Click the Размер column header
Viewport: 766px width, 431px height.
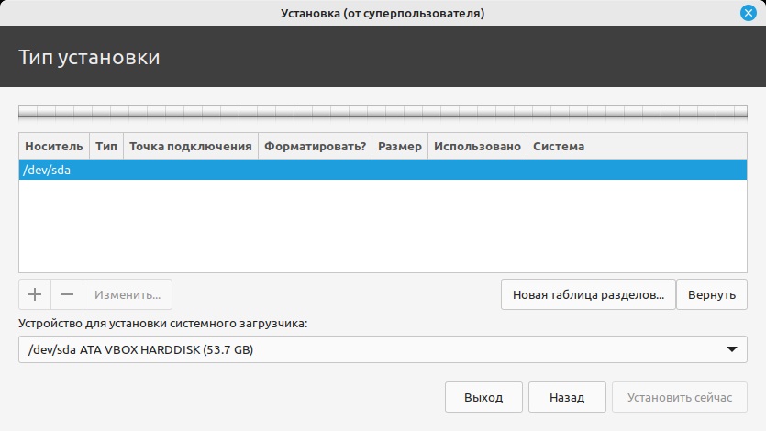tap(400, 147)
